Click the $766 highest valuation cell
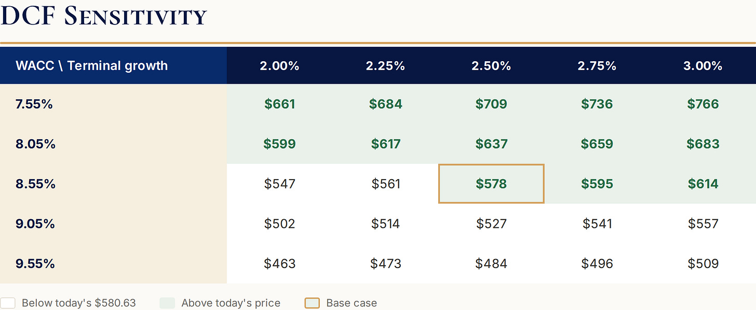The image size is (756, 310). click(703, 104)
